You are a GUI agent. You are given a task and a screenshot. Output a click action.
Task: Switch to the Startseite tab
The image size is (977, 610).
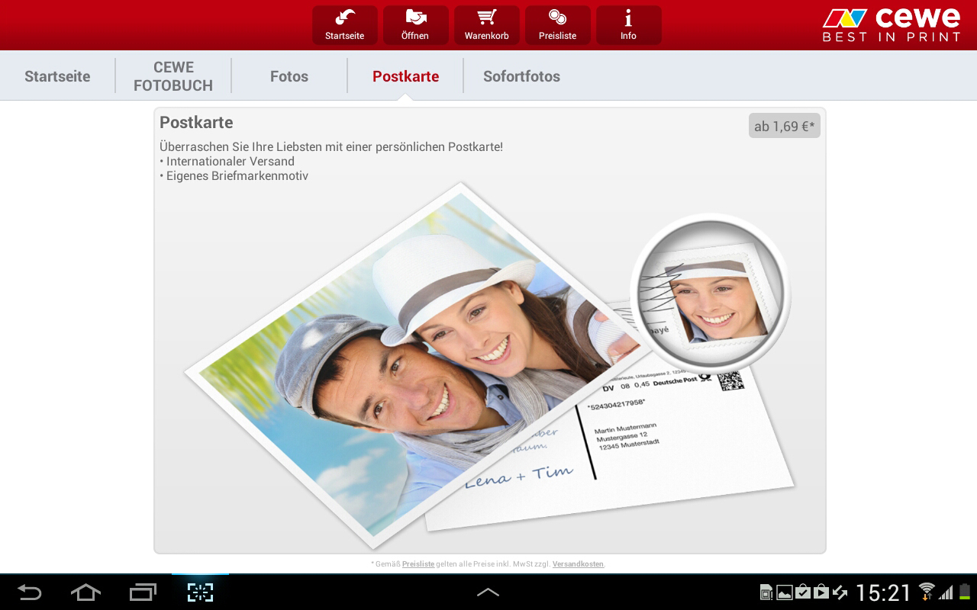[x=57, y=76]
